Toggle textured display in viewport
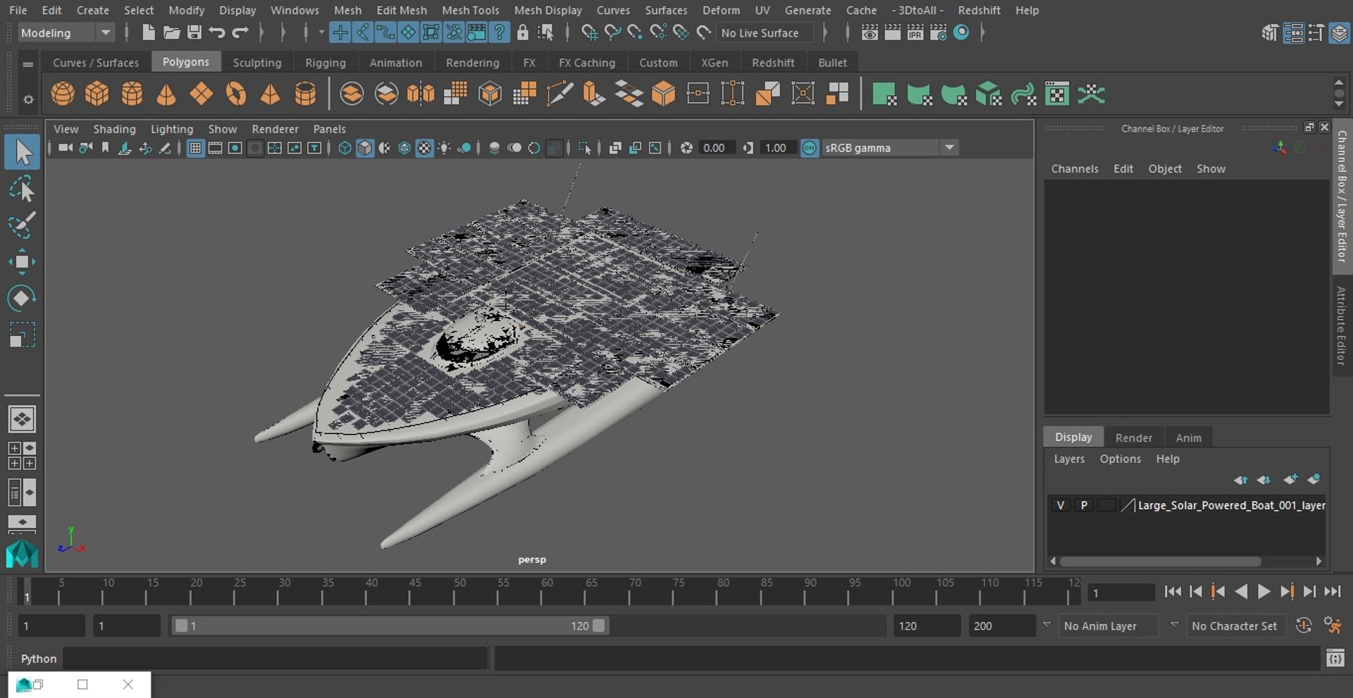 tap(424, 148)
